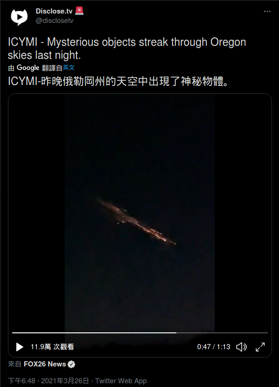Viewport: 279px width, 387px height.
Task: Open the three-dot tweet options menu
Action: pyautogui.click(x=267, y=11)
